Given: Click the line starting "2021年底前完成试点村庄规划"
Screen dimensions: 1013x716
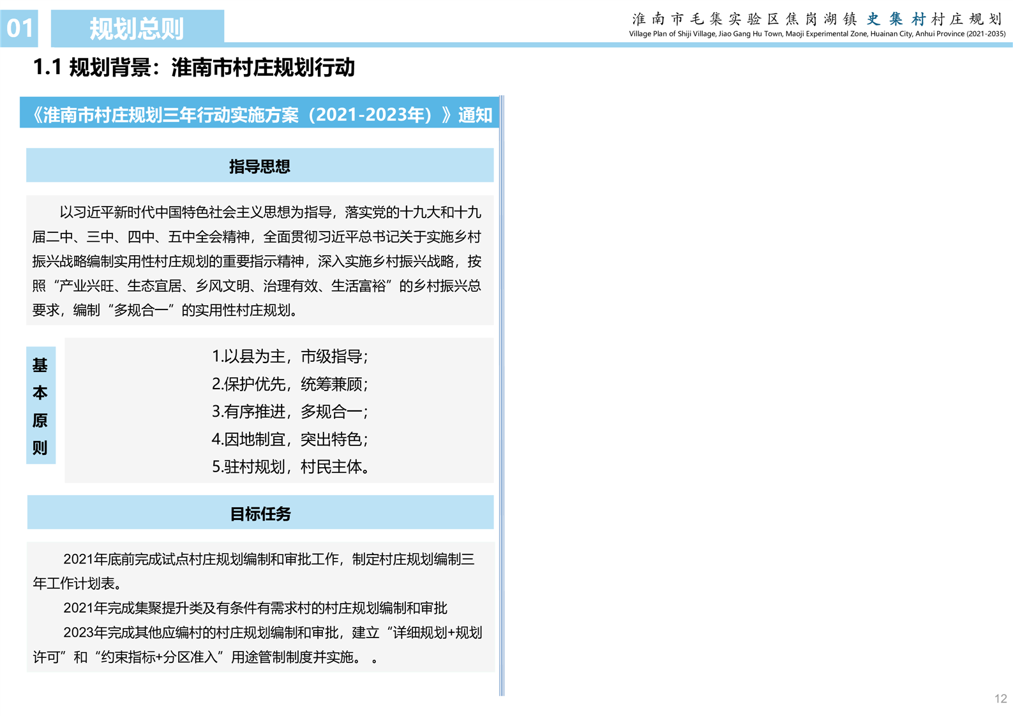Looking at the screenshot, I should 268,560.
